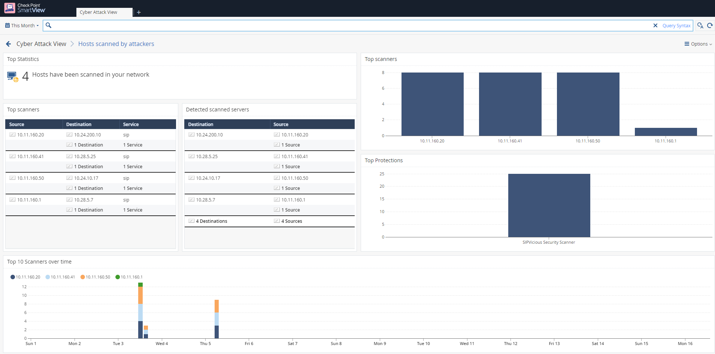Clear the query with the X icon

coord(655,25)
